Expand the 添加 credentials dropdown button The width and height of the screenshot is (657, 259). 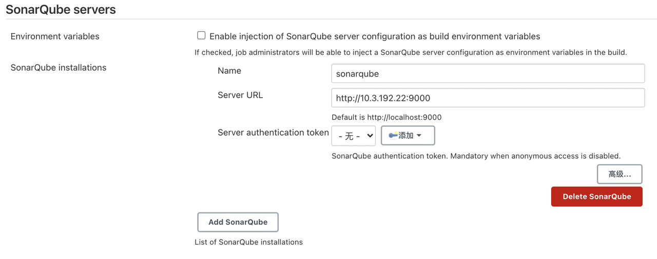click(408, 136)
